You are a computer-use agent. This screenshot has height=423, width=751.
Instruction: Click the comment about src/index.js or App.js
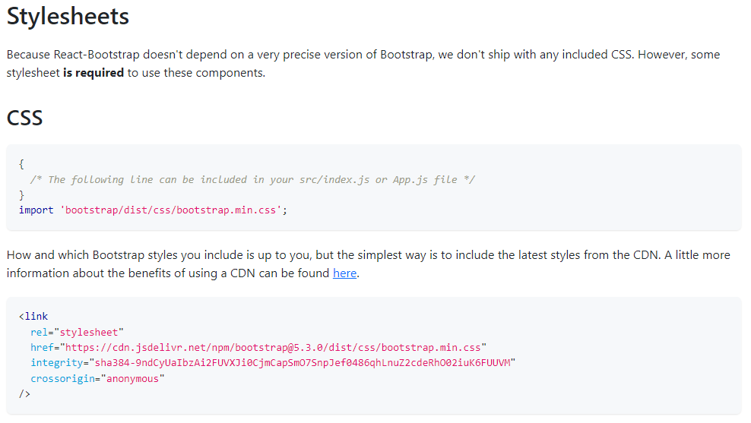click(252, 180)
